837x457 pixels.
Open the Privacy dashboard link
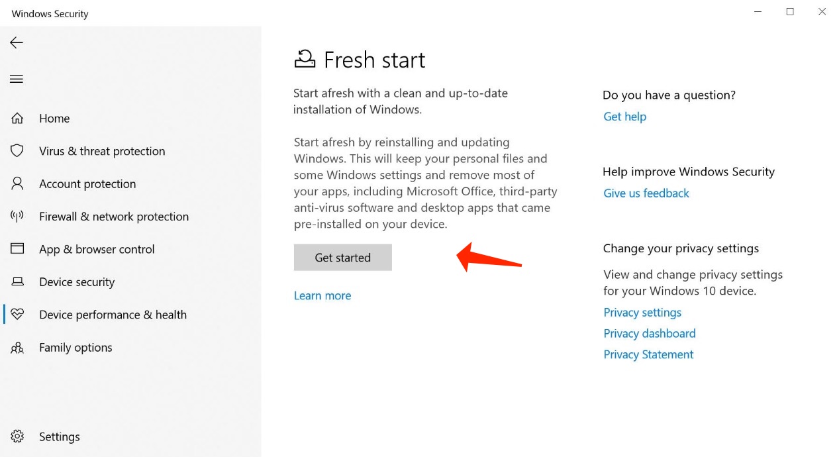coord(649,333)
